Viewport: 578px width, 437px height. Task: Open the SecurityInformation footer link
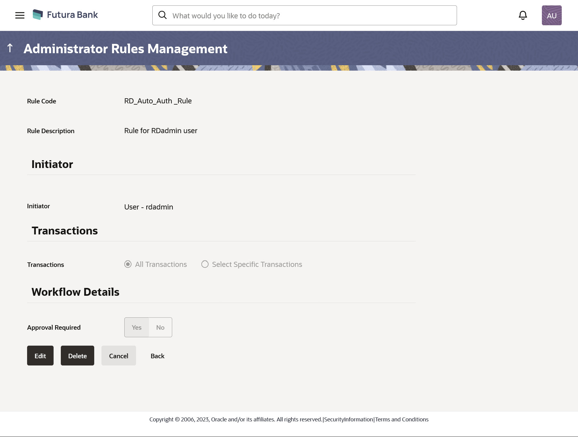tap(349, 419)
